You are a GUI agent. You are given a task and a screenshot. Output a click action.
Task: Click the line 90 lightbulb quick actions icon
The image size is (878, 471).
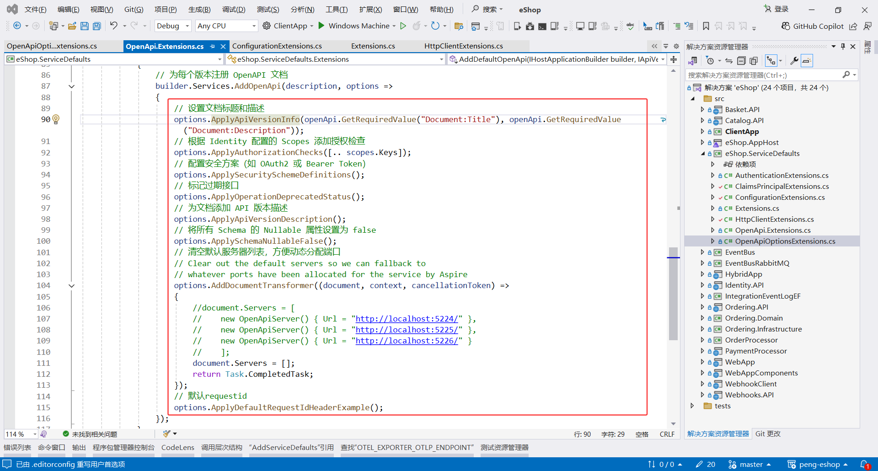tap(56, 119)
